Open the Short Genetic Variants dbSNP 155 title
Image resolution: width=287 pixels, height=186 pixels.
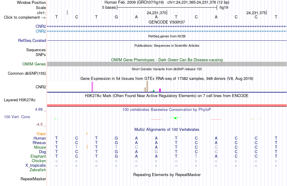167,69
